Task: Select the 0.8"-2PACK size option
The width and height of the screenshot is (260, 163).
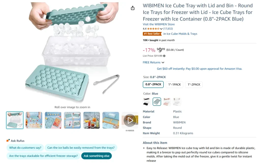Action: (x=153, y=84)
